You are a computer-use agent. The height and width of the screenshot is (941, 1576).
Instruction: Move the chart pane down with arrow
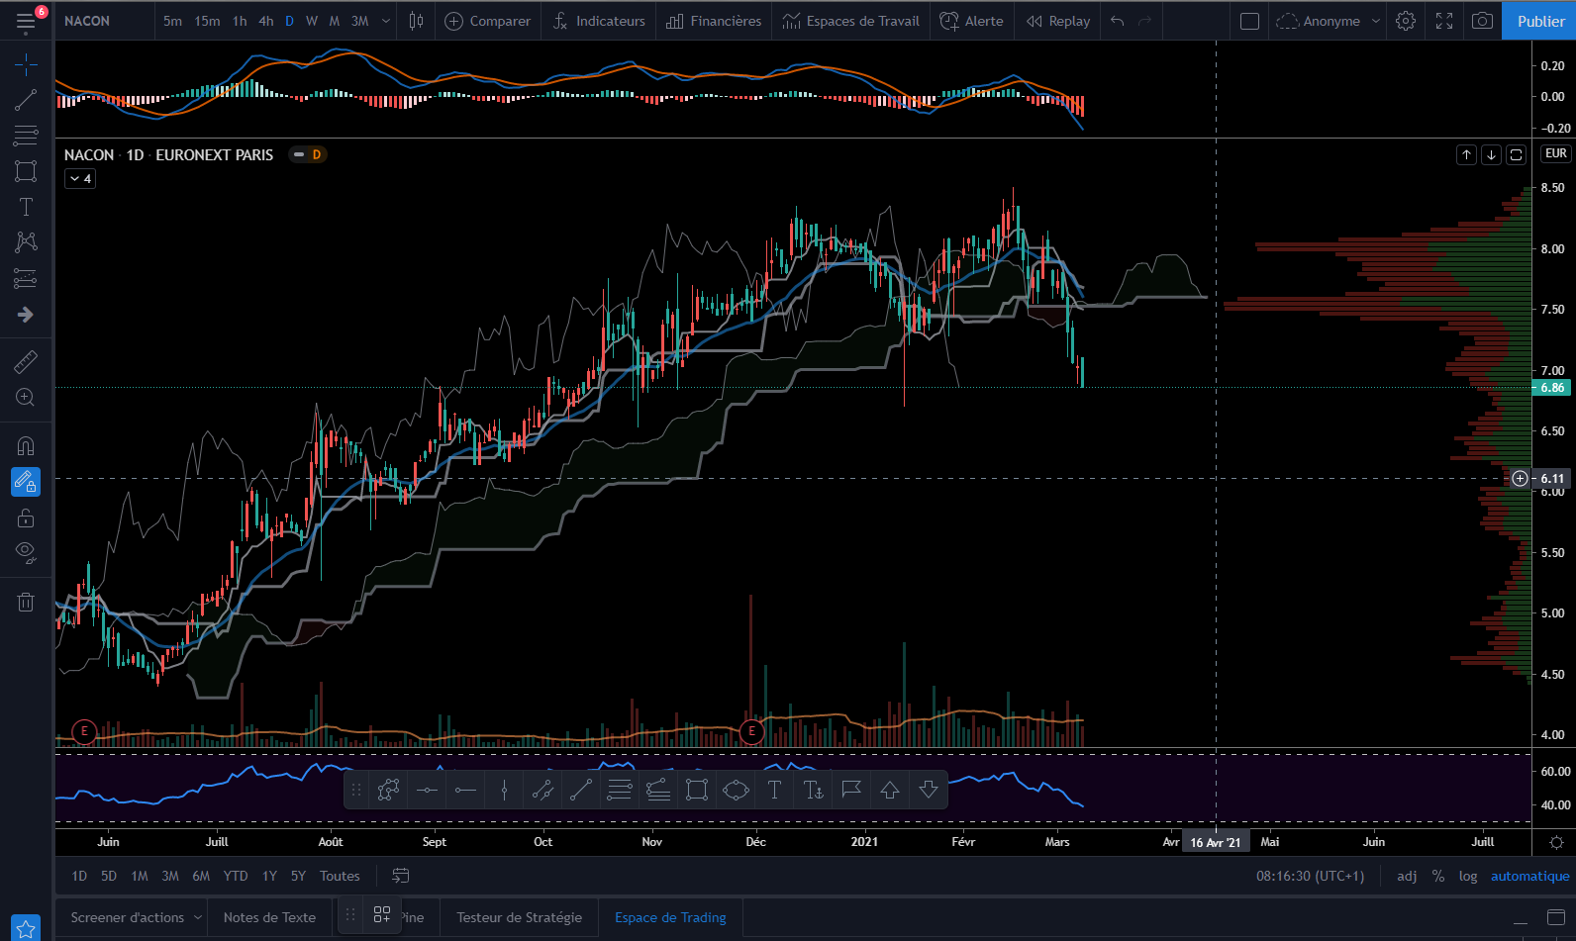pyautogui.click(x=1491, y=154)
